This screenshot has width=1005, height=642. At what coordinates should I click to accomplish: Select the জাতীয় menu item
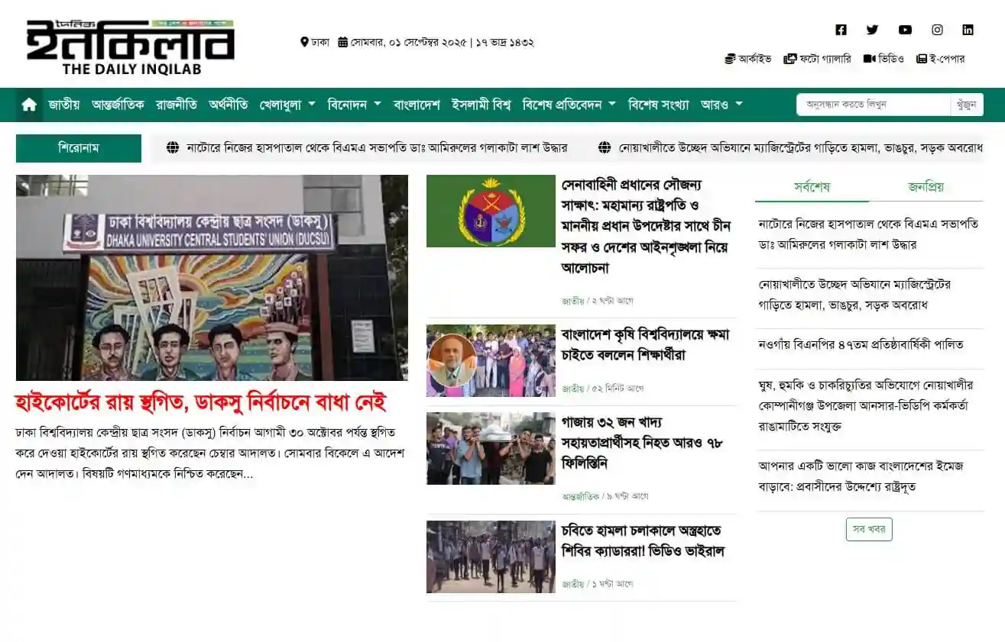coord(63,105)
